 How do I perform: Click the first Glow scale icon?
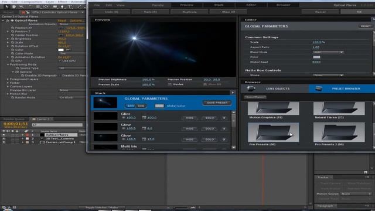(x=144, y=128)
